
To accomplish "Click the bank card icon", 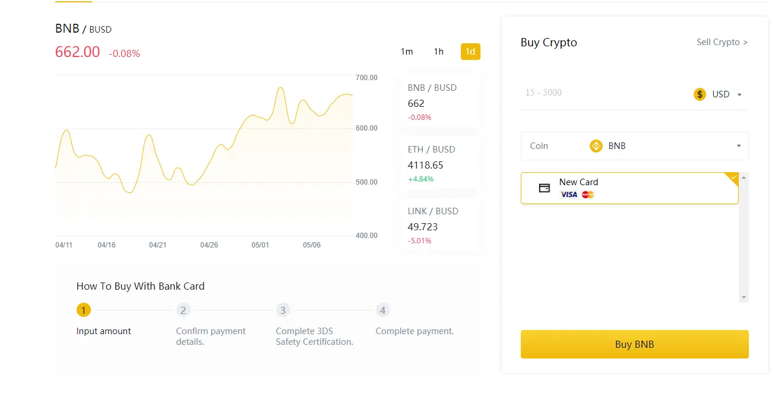I will pos(544,188).
